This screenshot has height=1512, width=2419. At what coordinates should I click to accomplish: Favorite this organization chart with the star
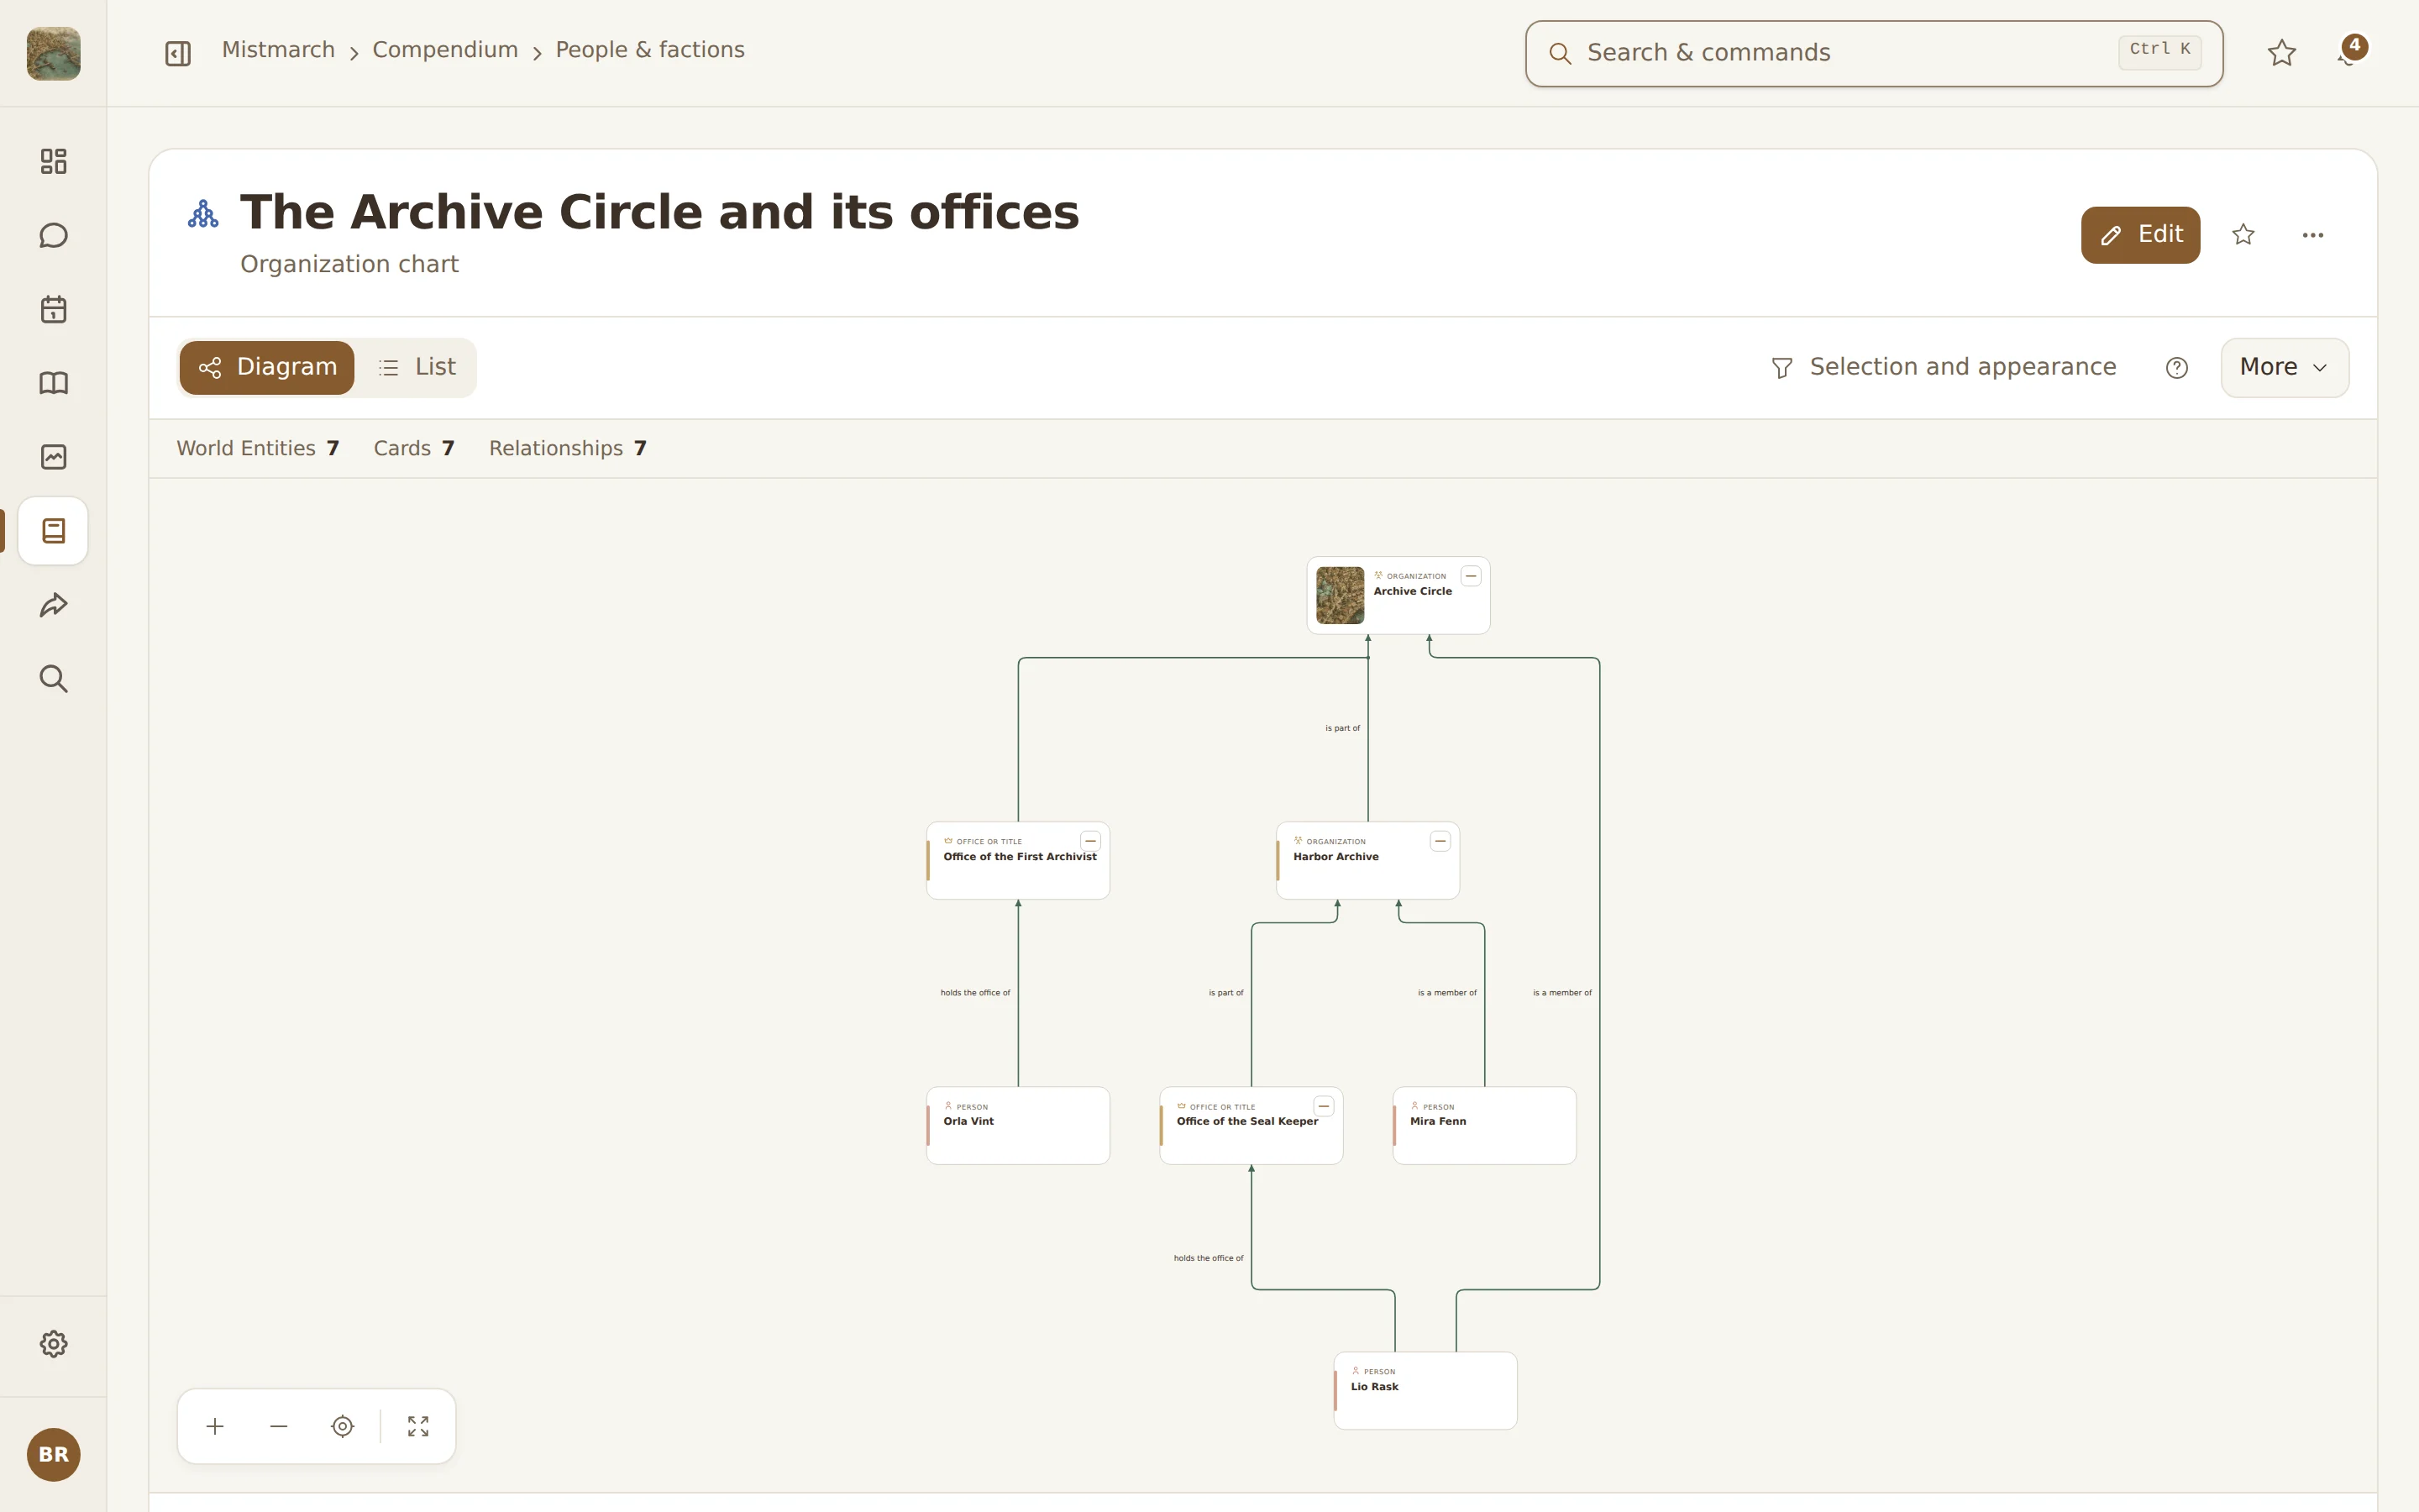click(2243, 235)
